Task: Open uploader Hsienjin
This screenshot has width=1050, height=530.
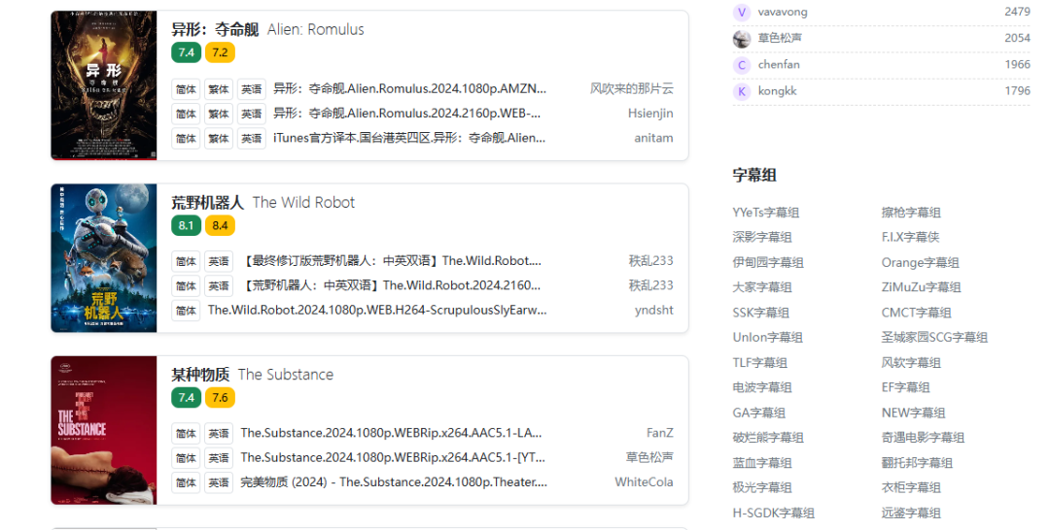Action: coord(650,113)
